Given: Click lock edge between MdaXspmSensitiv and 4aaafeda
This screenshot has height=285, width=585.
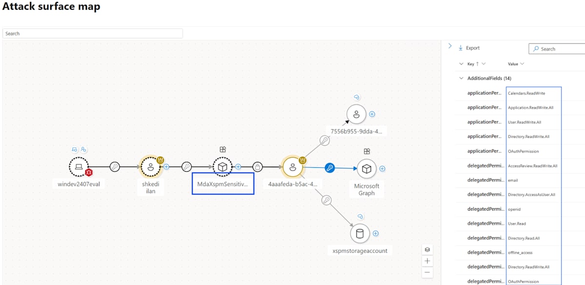Looking at the screenshot, I should [x=258, y=167].
